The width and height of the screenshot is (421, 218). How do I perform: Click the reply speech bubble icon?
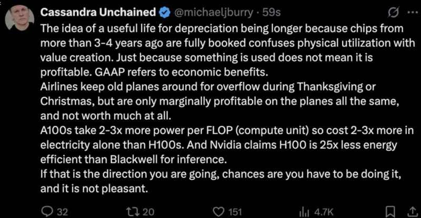46,212
